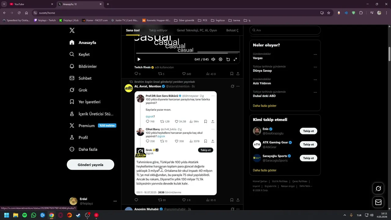This screenshot has width=391, height=220.
Task: Bookmark the At, Avrat, Mention post
Action: tap(232, 200)
